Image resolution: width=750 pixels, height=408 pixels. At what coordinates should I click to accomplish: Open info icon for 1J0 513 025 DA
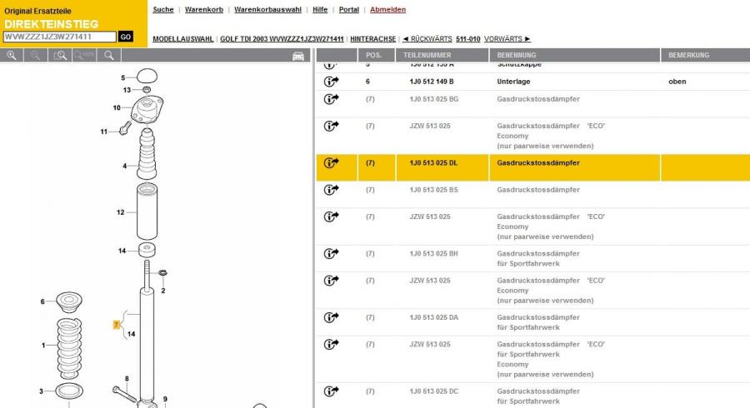point(331,317)
